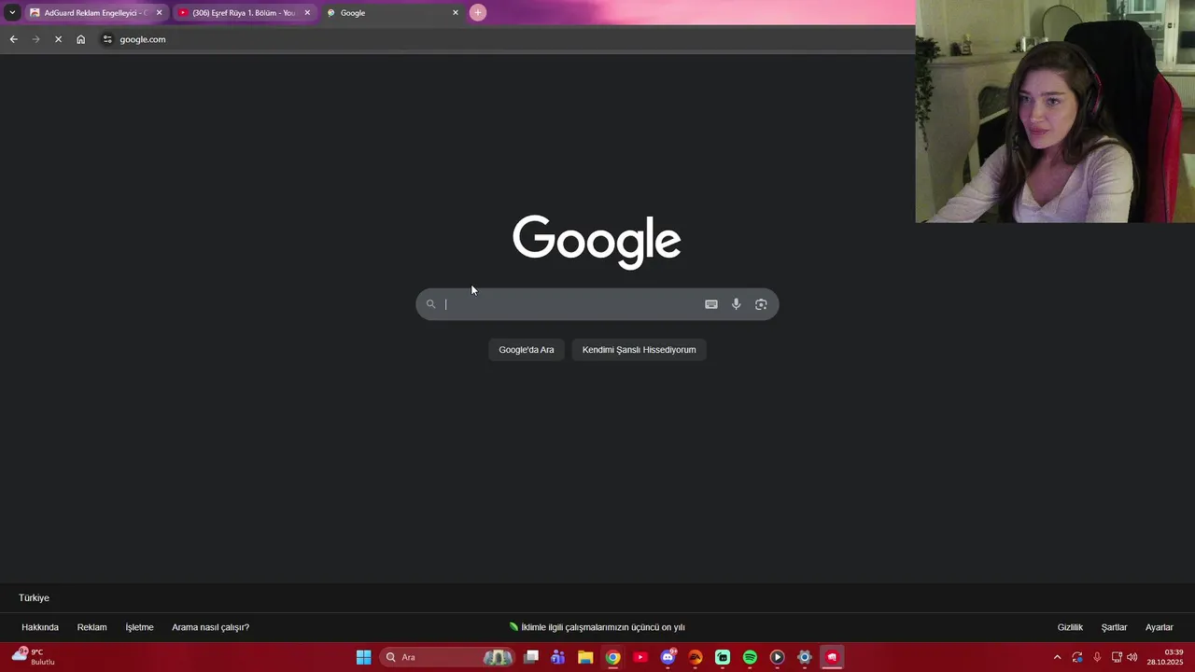Viewport: 1195px width, 672px height.
Task: Open the browser home page
Action: pyautogui.click(x=81, y=39)
